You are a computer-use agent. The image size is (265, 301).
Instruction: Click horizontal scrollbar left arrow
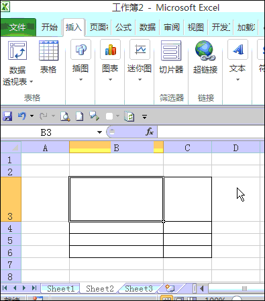tap(202, 288)
